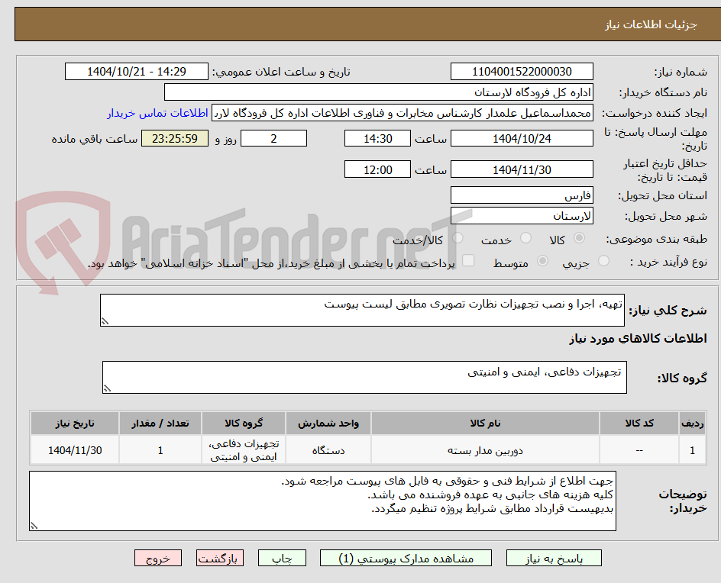Click the remaining days field showing 2
The image size is (721, 583).
(x=273, y=138)
